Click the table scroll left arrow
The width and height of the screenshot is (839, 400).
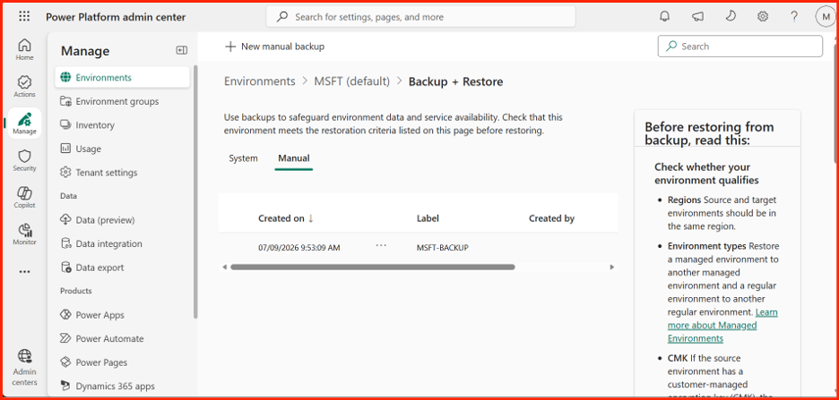pos(225,267)
